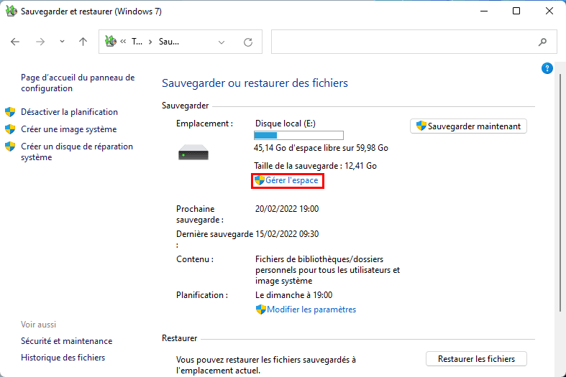The height and width of the screenshot is (377, 566).
Task: Click the vertical scrollbar
Action: pyautogui.click(x=560, y=193)
